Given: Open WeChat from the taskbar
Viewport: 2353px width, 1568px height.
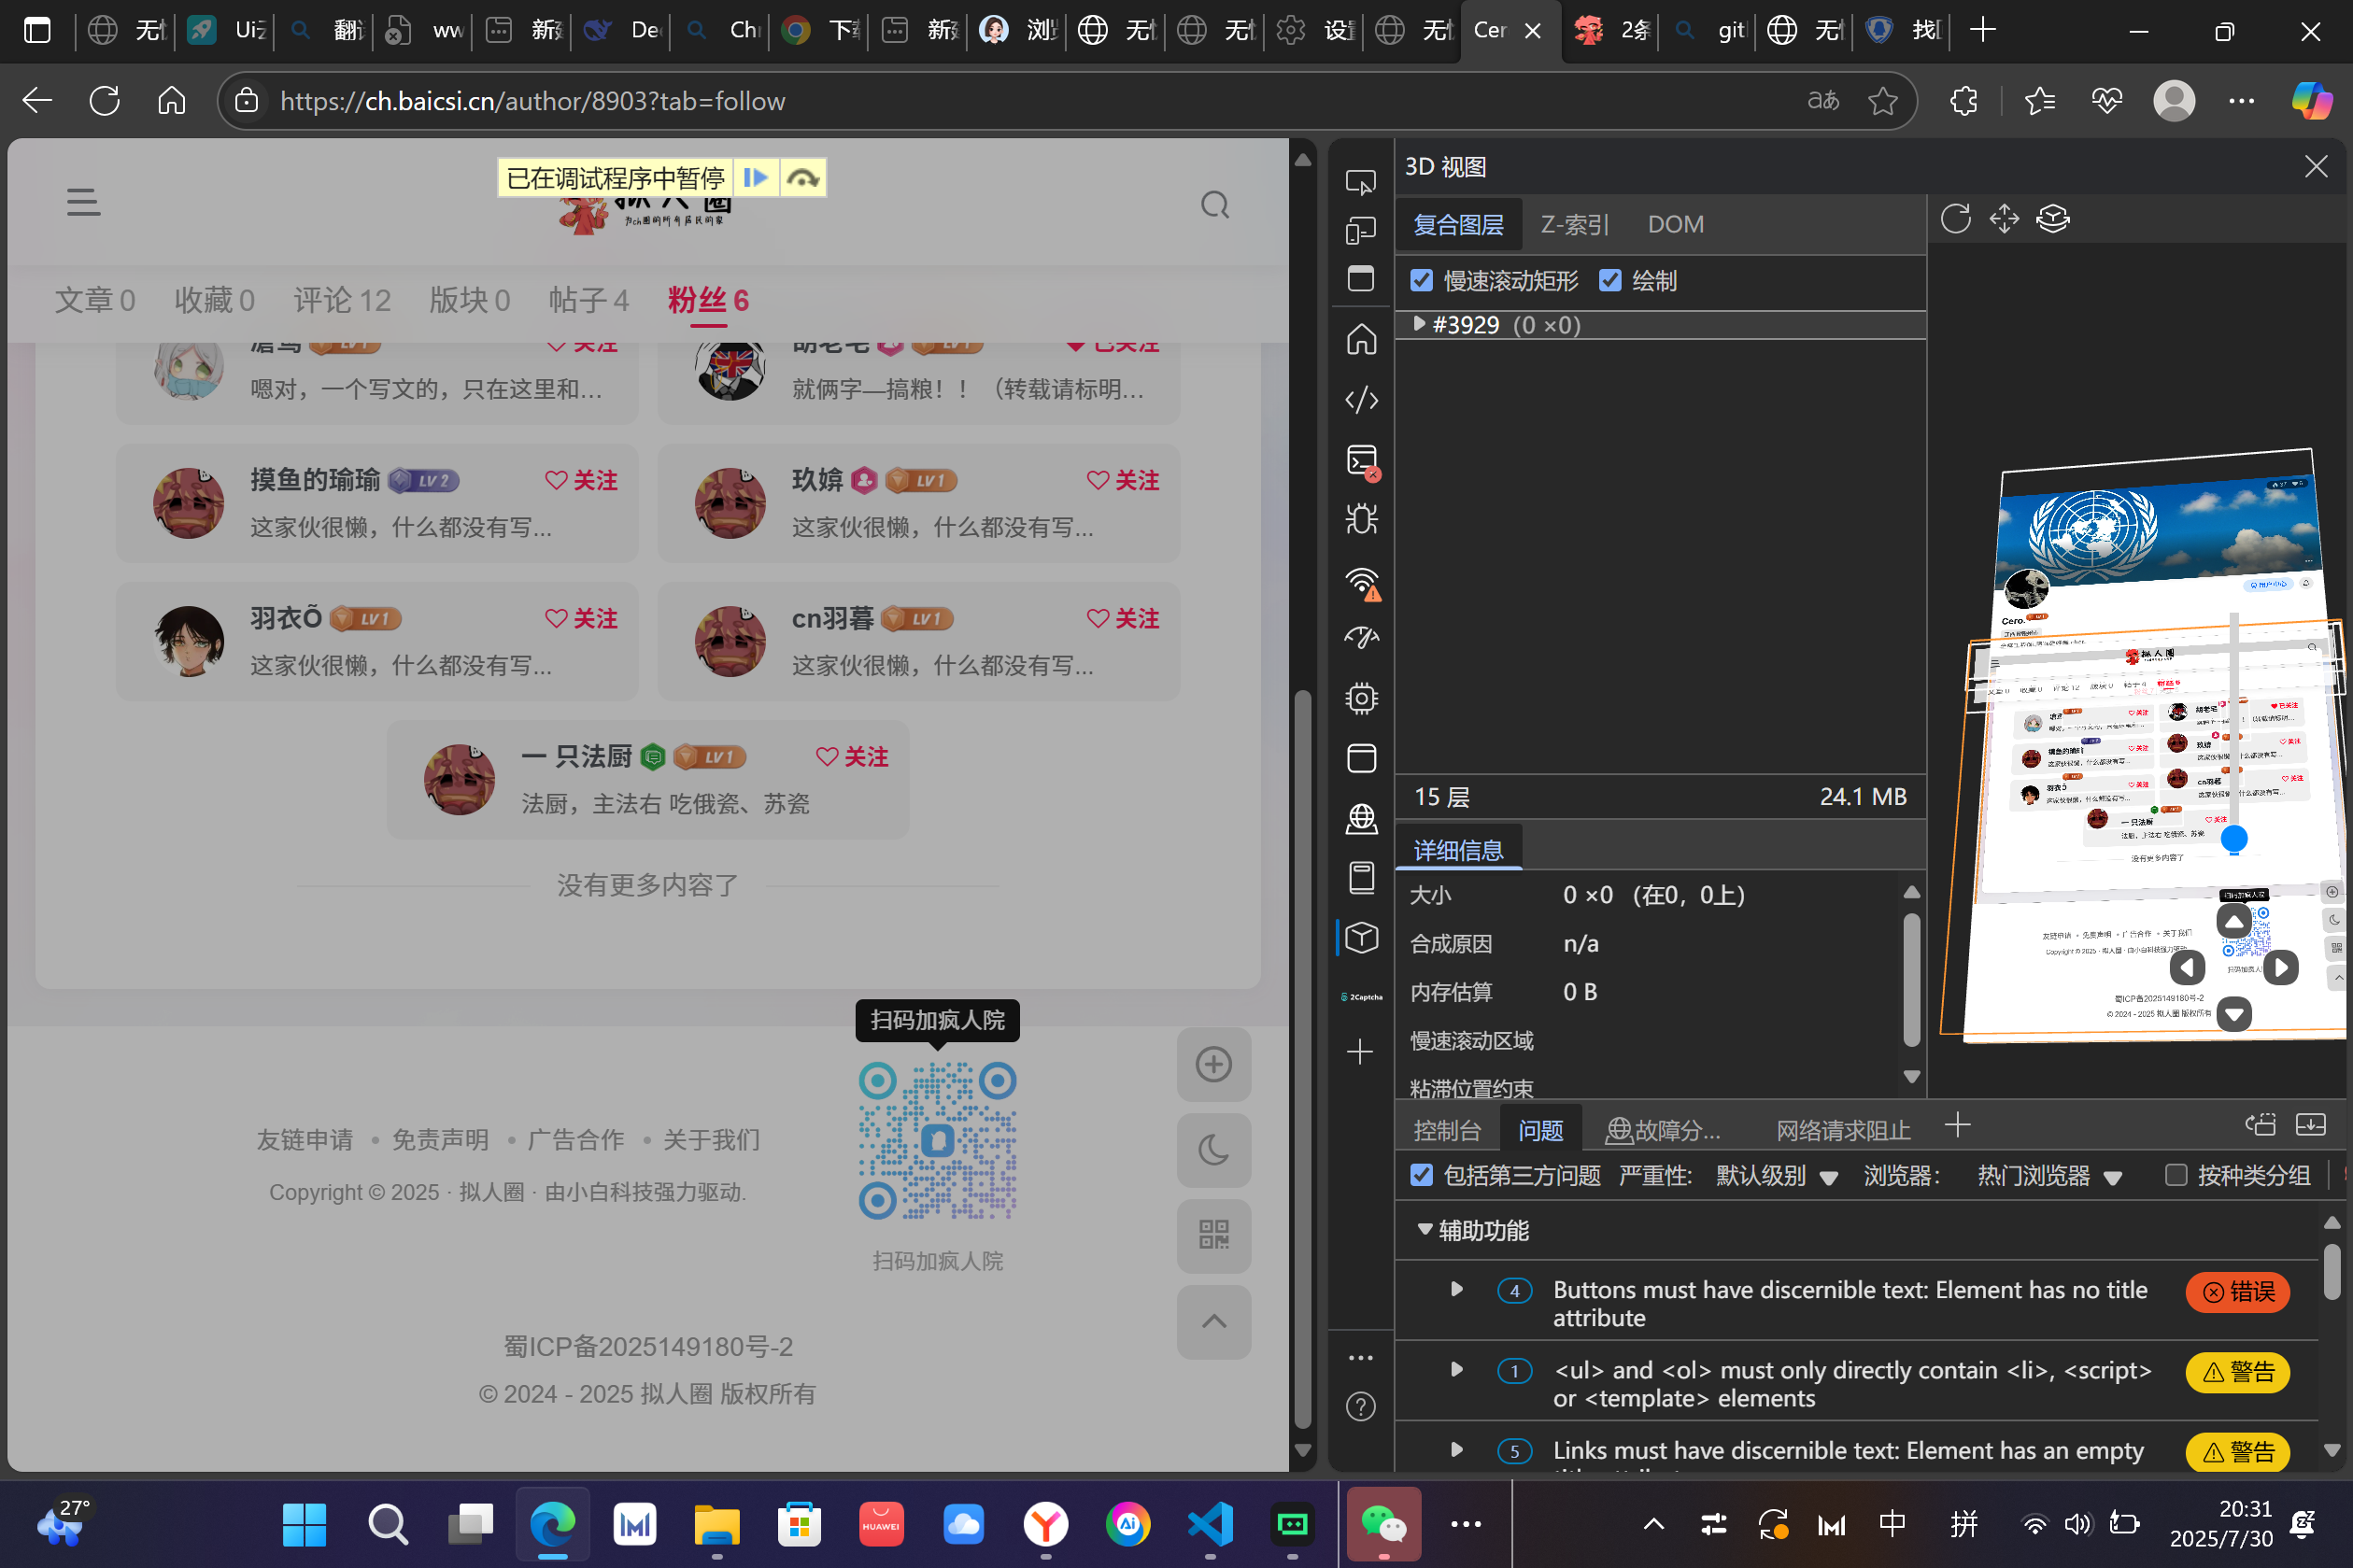Looking at the screenshot, I should (x=1383, y=1524).
